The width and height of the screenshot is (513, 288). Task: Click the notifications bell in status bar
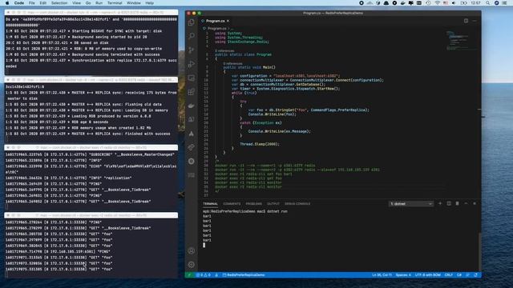tap(475, 275)
